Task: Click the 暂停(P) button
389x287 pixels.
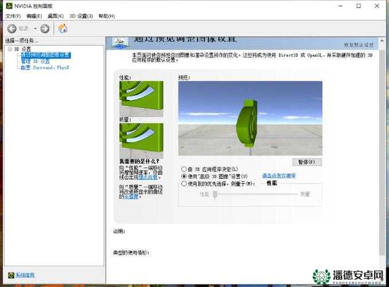Action: (307, 162)
